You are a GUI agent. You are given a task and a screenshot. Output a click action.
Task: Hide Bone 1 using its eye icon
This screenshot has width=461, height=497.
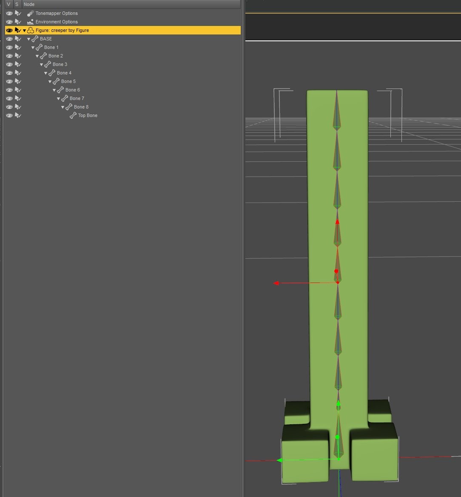pyautogui.click(x=9, y=47)
